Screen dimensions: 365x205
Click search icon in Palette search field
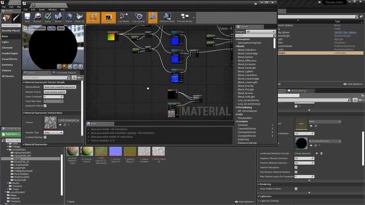tap(274, 35)
